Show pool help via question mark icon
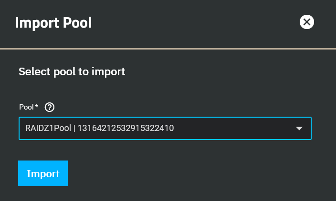Viewport: 336px width, 201px height. pos(50,107)
